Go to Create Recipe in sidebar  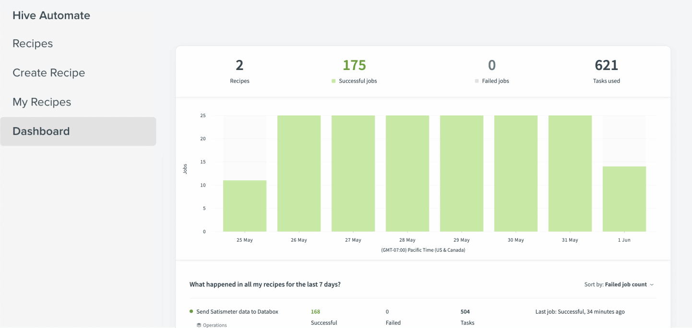[x=48, y=73]
